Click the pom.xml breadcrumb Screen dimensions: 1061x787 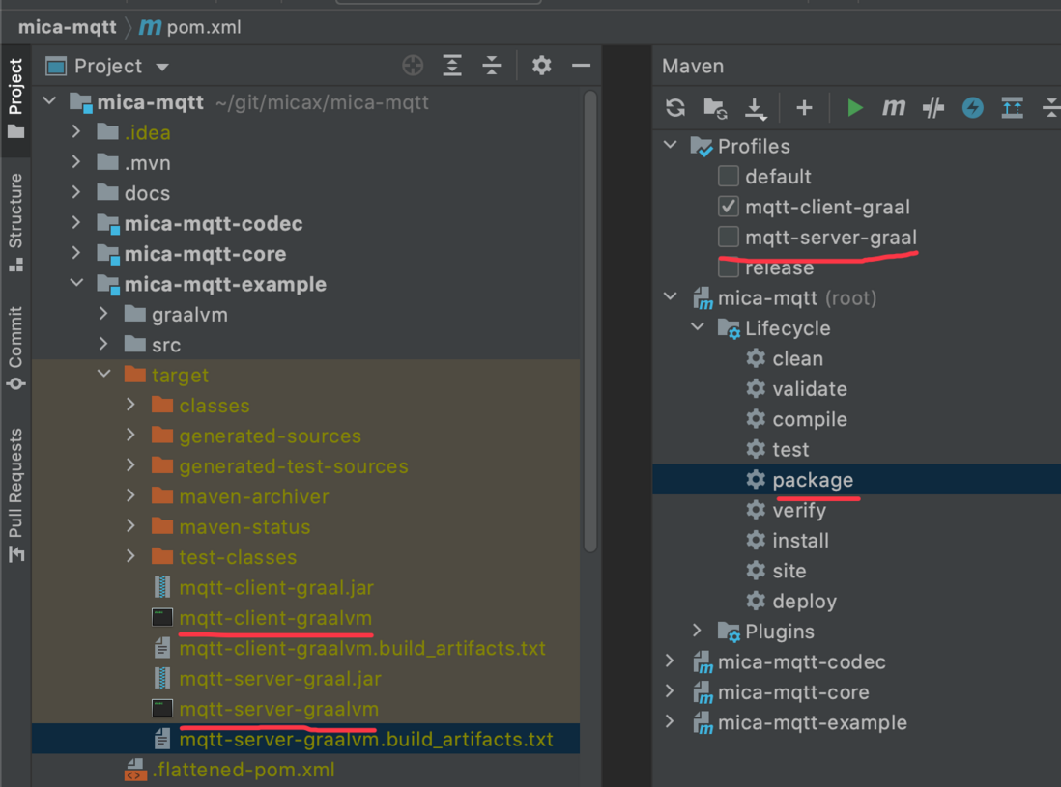point(190,27)
